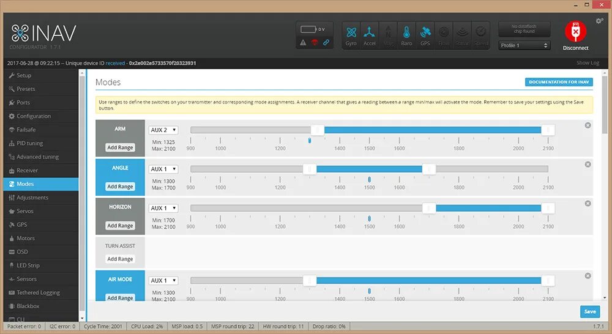This screenshot has height=334, width=612.
Task: Open the Profile 1 dropdown
Action: click(x=524, y=45)
